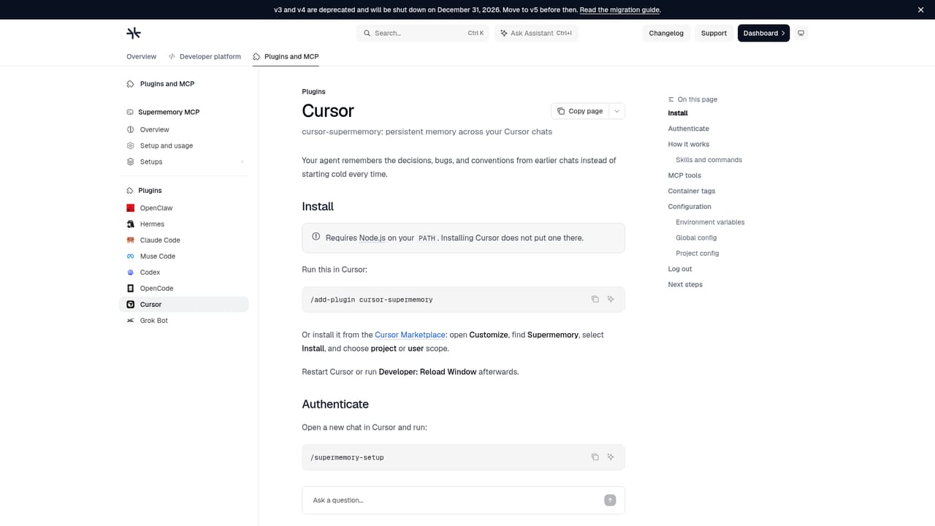
Task: Click the Copy page button
Action: [x=580, y=111]
